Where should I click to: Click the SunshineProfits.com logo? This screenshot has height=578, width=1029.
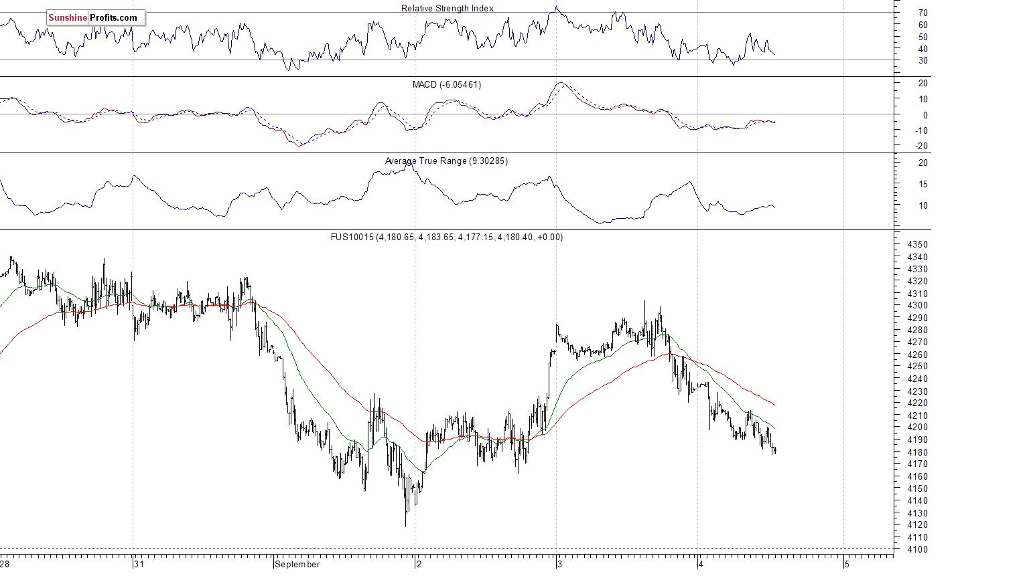point(95,17)
